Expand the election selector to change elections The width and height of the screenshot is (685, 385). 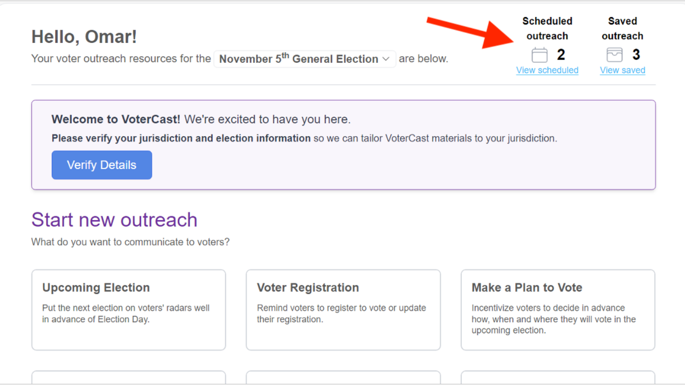304,59
